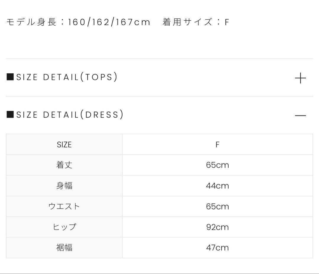Click the 裾幅 row label
This screenshot has height=274, width=319.
pyautogui.click(x=64, y=247)
